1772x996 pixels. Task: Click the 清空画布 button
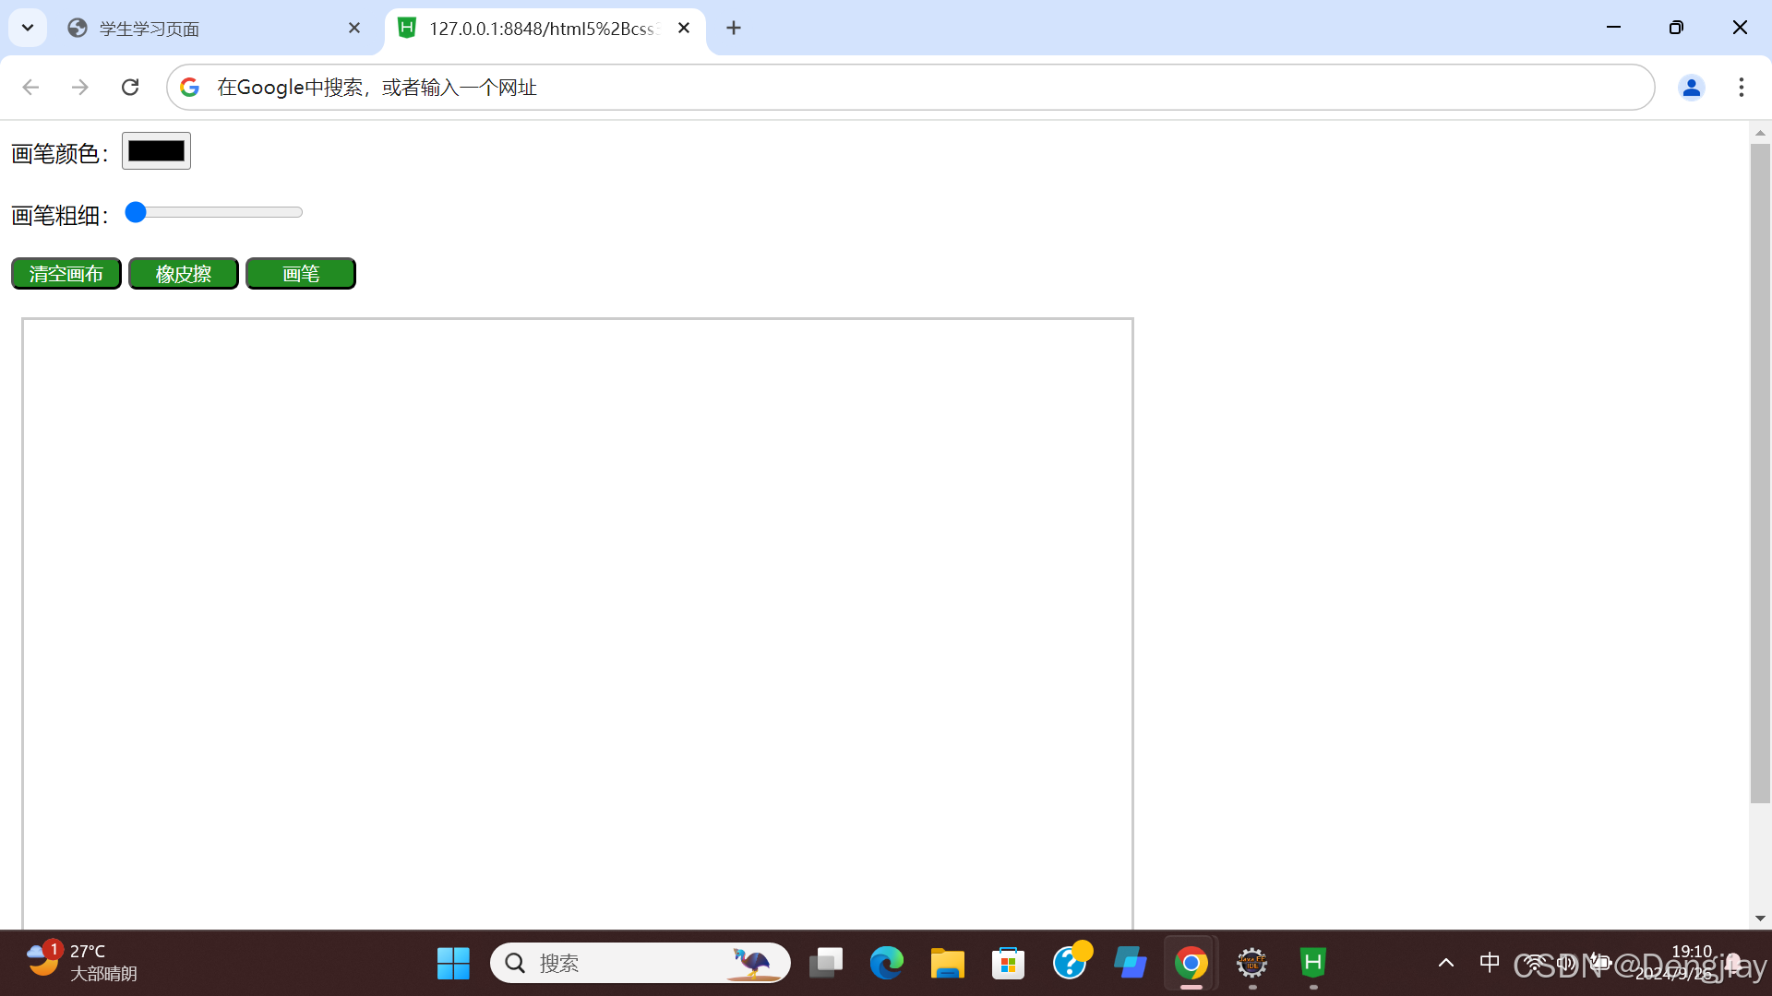coord(66,274)
